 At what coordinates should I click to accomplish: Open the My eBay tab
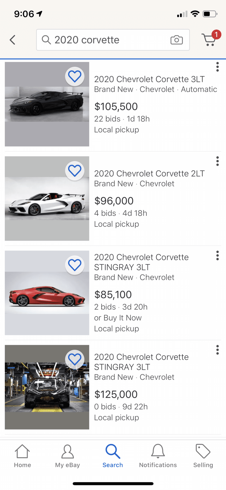coord(68,456)
